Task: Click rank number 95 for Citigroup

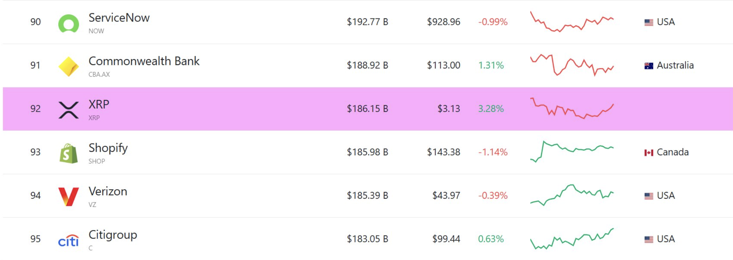Action: coord(35,239)
